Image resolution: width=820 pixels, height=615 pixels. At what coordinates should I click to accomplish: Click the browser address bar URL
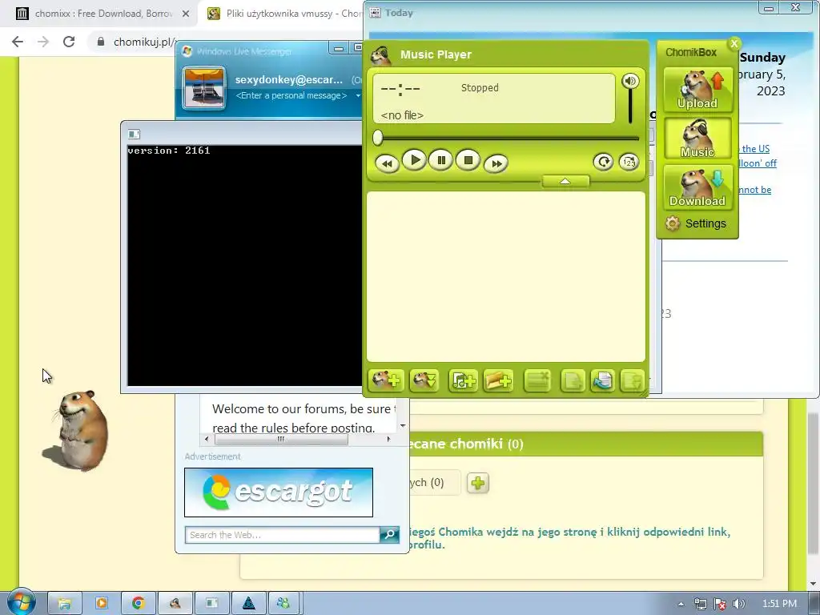[143, 42]
